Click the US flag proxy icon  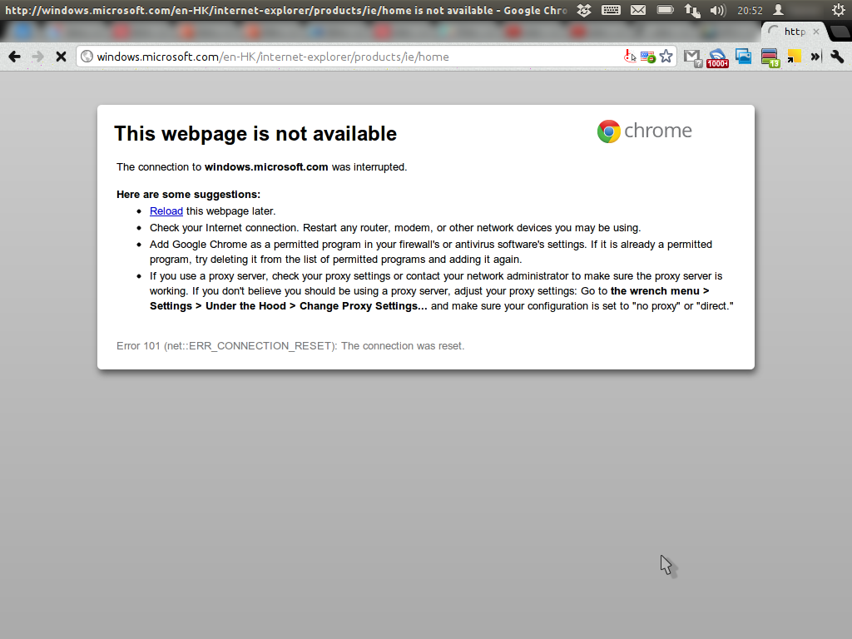pos(647,57)
